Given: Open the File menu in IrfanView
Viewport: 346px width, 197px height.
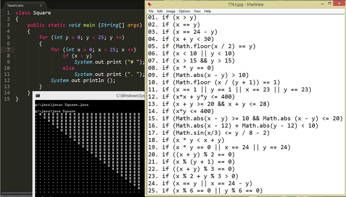Looking at the screenshot, I should click(x=151, y=11).
